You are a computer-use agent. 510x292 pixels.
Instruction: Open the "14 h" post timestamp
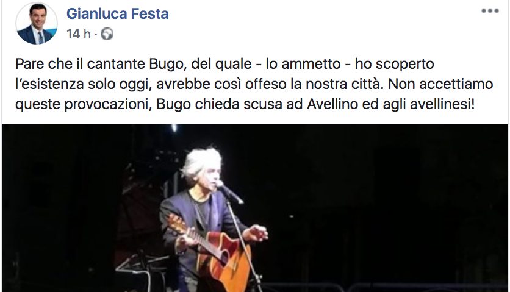[78, 34]
